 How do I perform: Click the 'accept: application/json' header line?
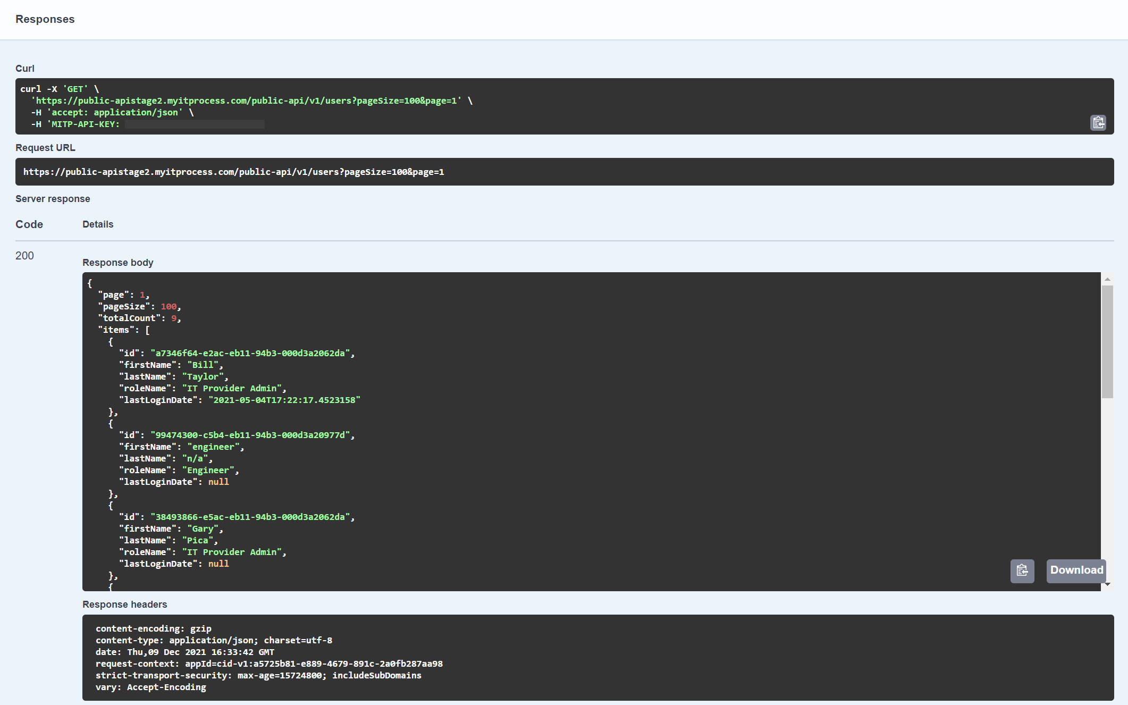click(112, 112)
